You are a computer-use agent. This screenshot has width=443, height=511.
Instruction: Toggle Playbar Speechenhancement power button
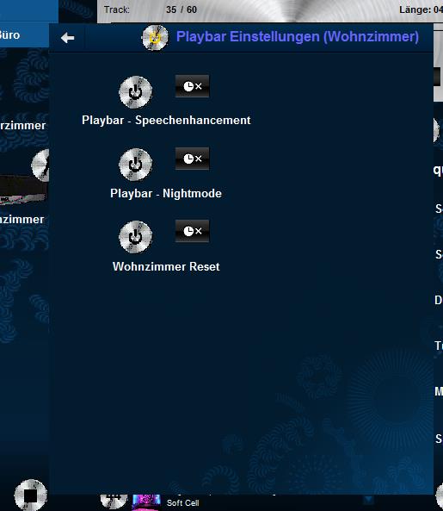point(135,92)
